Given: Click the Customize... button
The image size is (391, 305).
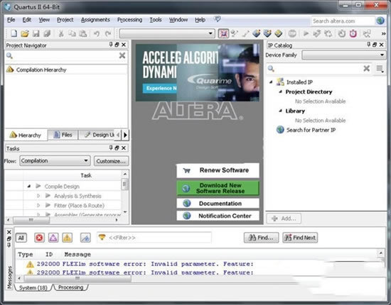Looking at the screenshot, I should pyautogui.click(x=111, y=161).
